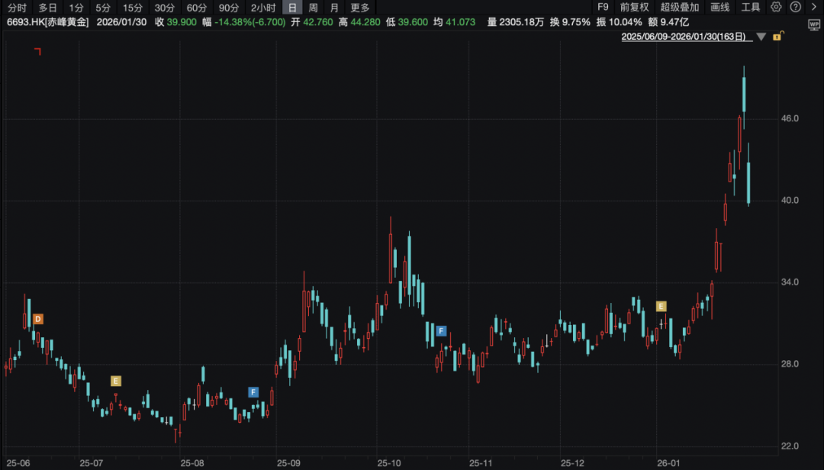Click turnover rate 9.75%
Screen dimensions: 824x470
click(576, 22)
